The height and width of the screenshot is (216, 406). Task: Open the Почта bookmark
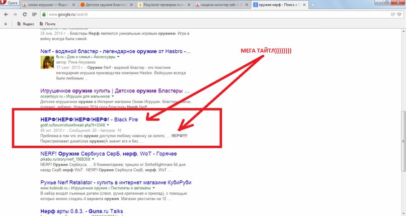47,24
